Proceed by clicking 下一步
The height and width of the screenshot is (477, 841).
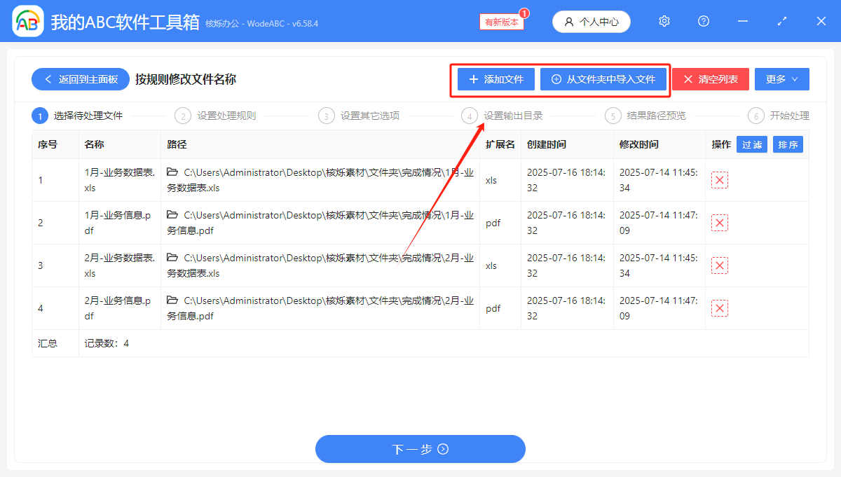(420, 449)
